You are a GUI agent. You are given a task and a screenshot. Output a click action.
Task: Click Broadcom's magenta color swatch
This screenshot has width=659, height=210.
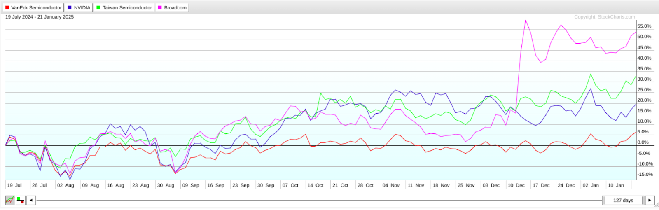(x=160, y=8)
